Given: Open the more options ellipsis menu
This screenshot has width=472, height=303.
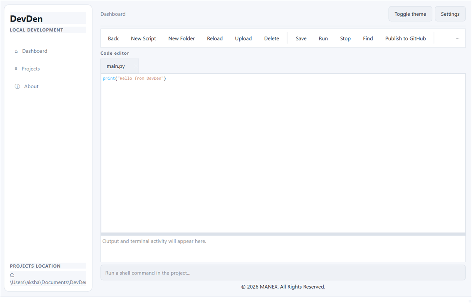Looking at the screenshot, I should [457, 39].
